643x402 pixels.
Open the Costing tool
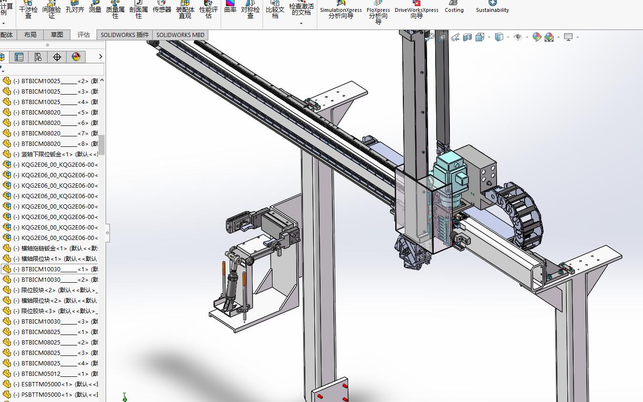454,7
